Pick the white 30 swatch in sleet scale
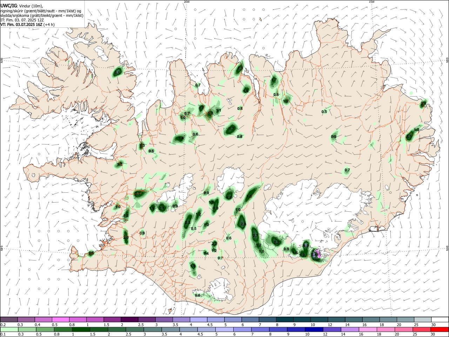449x337 pixels. click(440, 319)
